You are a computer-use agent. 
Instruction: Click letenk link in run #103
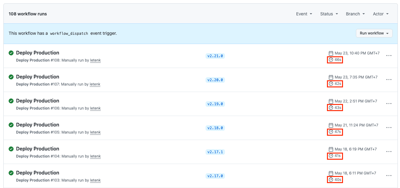pyautogui.click(x=95, y=180)
